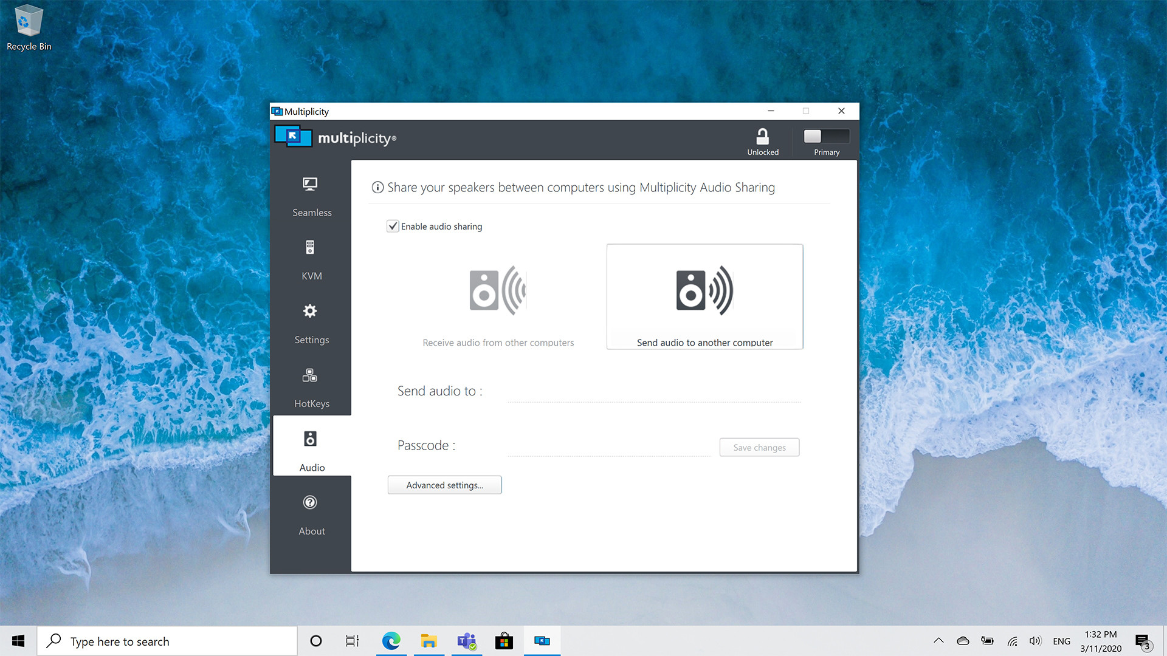Select the Audio panel icon
Viewport: 1167px width, 656px height.
coord(310,438)
